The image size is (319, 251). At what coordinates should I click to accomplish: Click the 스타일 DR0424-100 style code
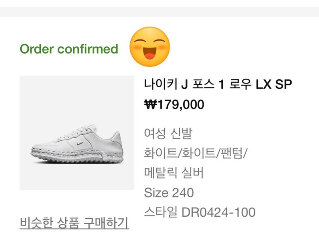tap(200, 212)
